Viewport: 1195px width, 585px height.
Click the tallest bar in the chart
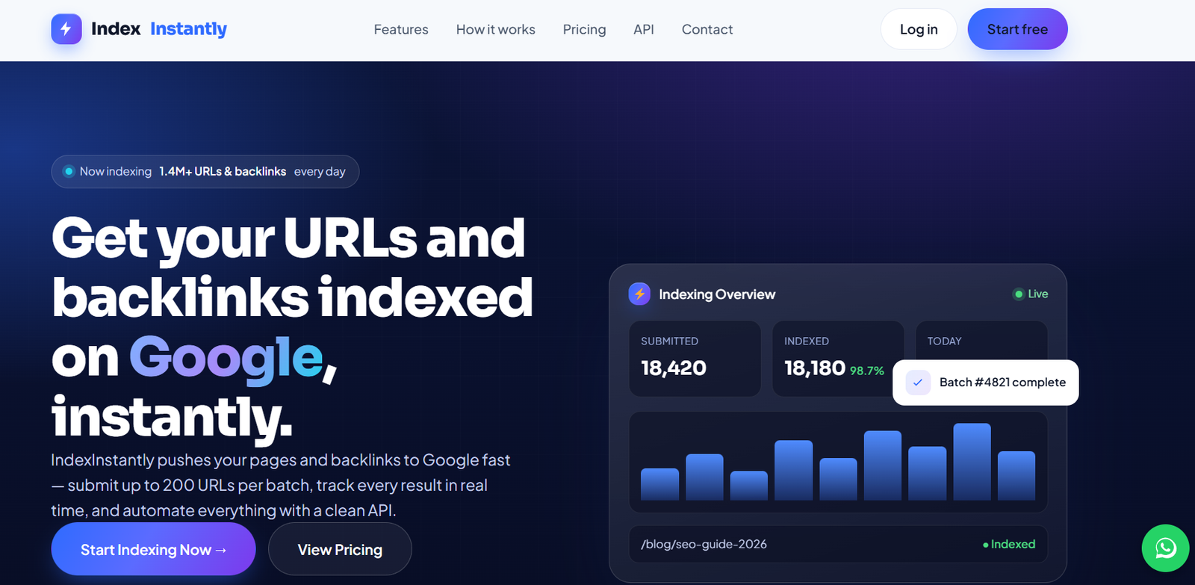972,462
